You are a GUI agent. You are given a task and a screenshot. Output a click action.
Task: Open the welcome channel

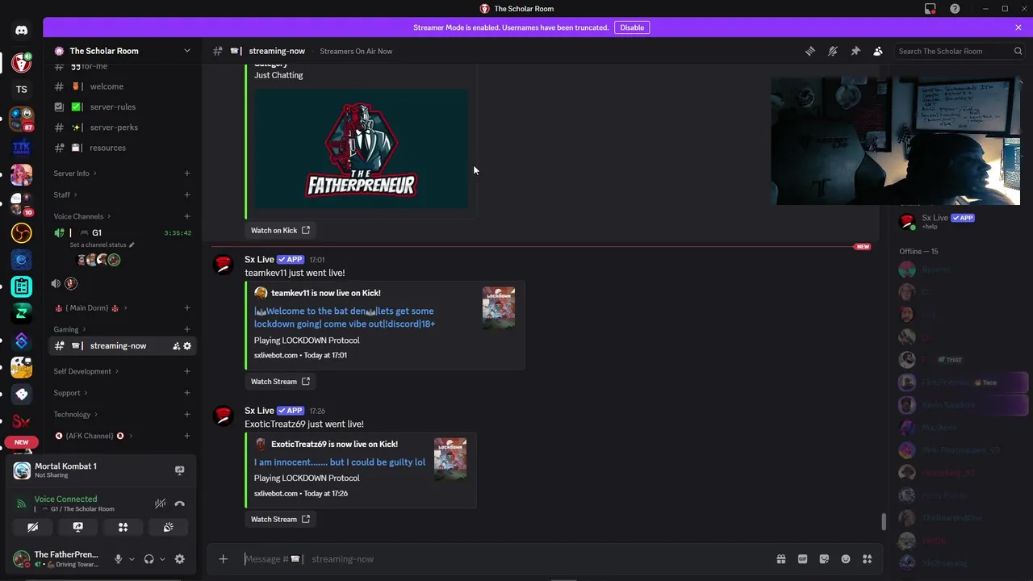(x=122, y=86)
